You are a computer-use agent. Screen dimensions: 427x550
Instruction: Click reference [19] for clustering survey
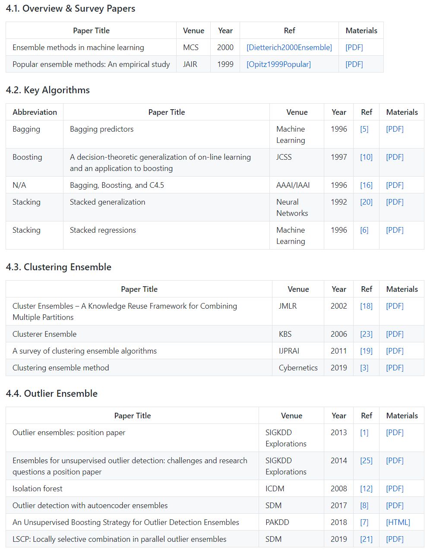pos(366,351)
